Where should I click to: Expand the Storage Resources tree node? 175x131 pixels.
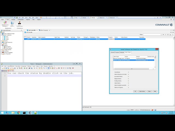coord(1,42)
